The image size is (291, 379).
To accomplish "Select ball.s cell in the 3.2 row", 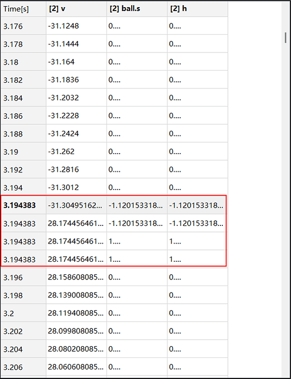I will (x=137, y=313).
